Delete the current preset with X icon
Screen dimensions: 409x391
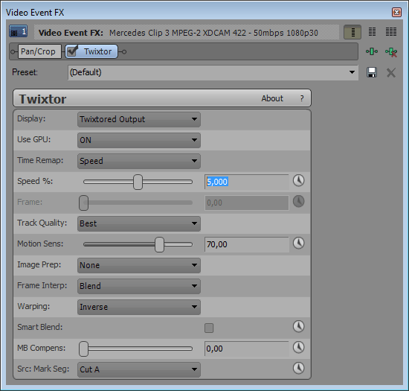[391, 72]
